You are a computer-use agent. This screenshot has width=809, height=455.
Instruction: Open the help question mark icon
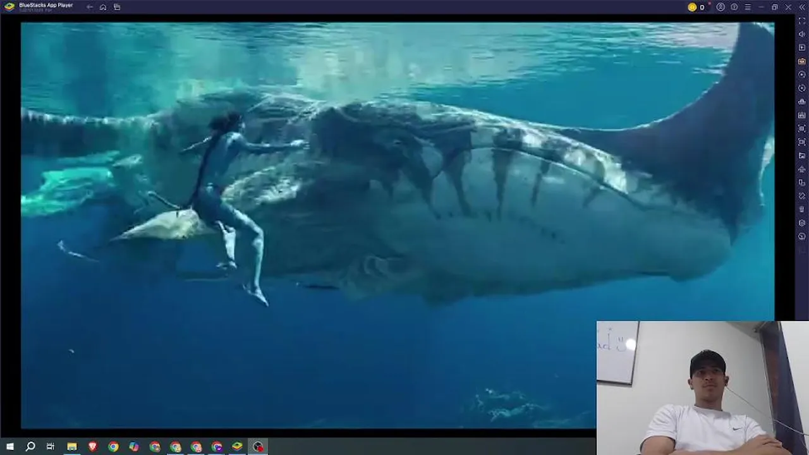[734, 7]
